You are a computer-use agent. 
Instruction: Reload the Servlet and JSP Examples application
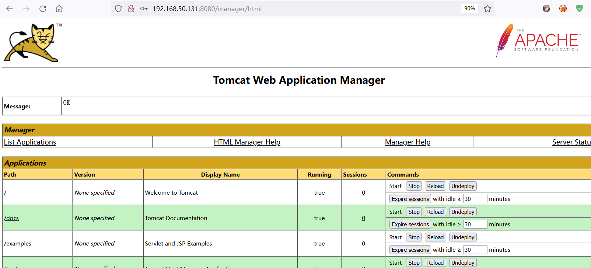click(x=435, y=237)
